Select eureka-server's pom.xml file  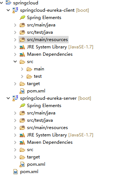[36, 164]
